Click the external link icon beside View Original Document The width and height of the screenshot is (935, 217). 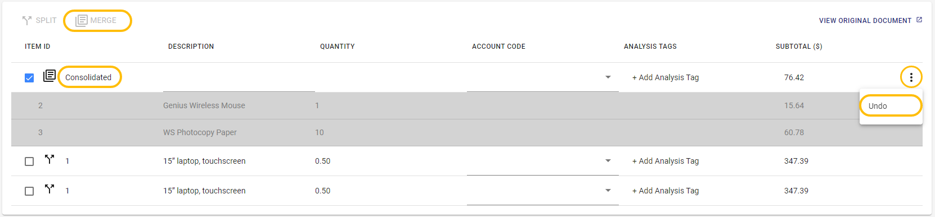tap(919, 20)
